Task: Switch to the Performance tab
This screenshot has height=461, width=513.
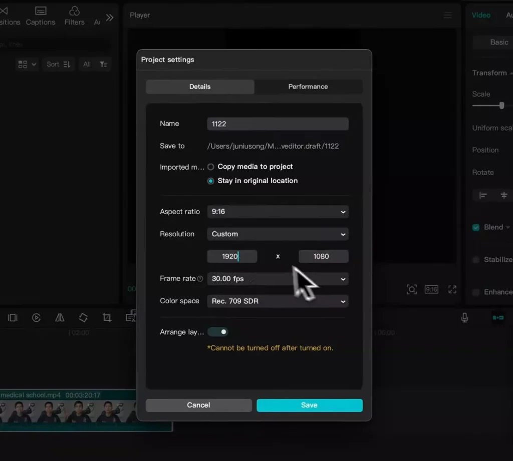Action: (308, 87)
